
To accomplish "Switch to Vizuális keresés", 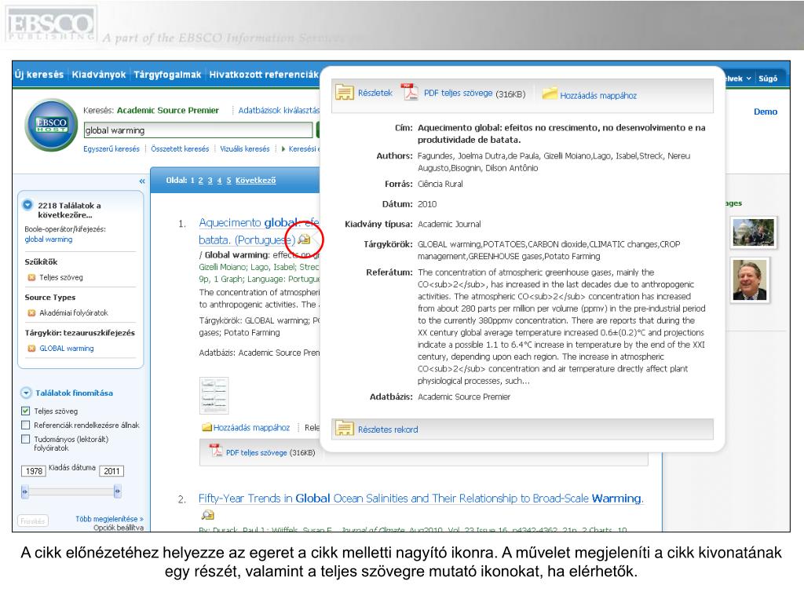I will [245, 149].
